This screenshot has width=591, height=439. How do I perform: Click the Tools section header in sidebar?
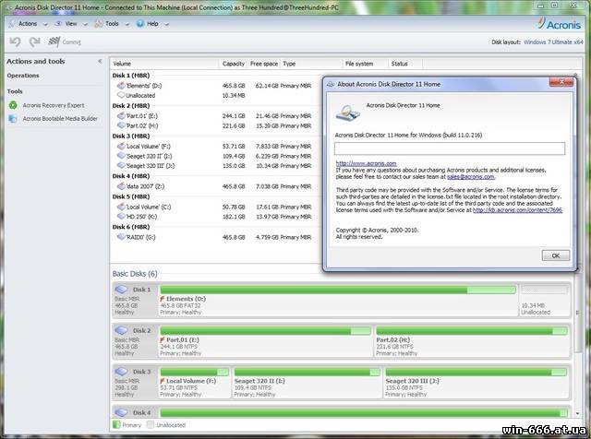click(x=15, y=91)
